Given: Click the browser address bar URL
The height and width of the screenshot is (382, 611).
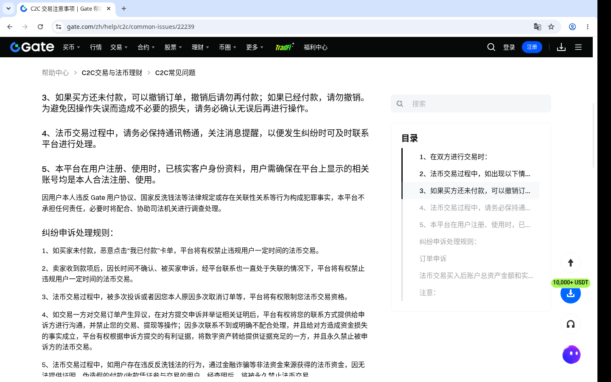Looking at the screenshot, I should click(131, 27).
